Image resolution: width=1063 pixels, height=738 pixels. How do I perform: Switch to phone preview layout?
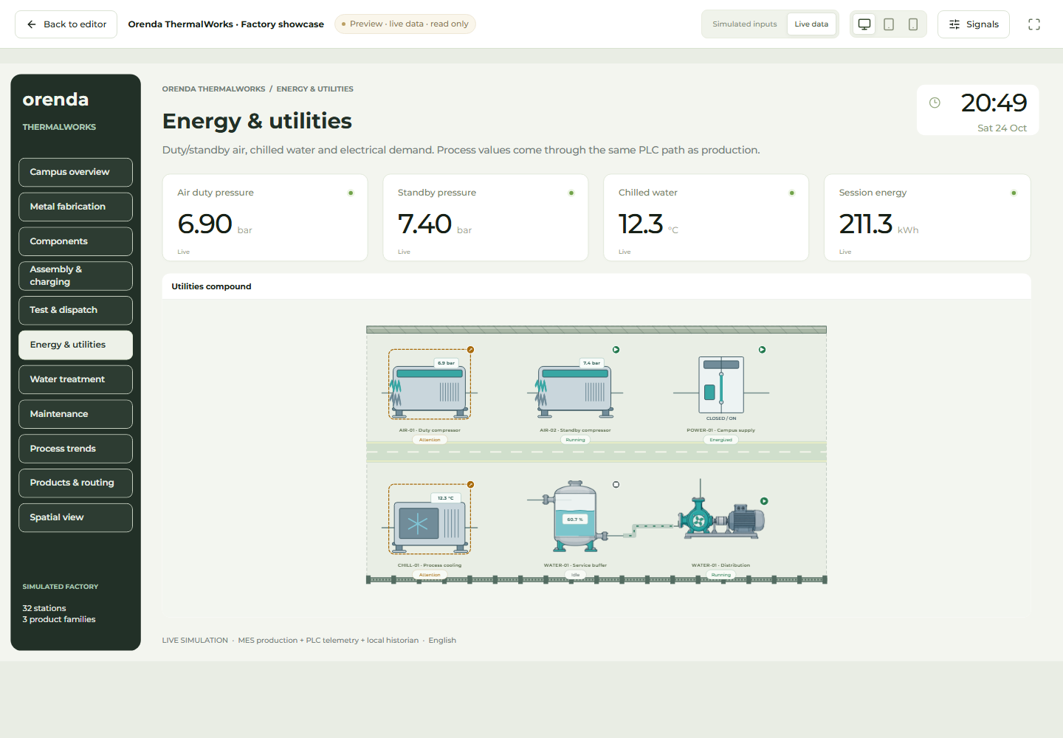(x=913, y=24)
